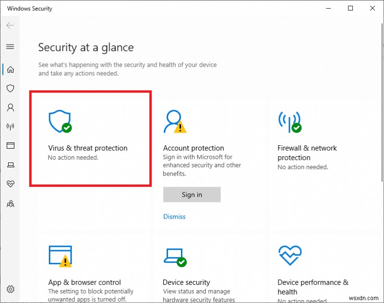Screen dimensions: 384x303
Task: Open the App & browser control tile
Action: coord(84,282)
